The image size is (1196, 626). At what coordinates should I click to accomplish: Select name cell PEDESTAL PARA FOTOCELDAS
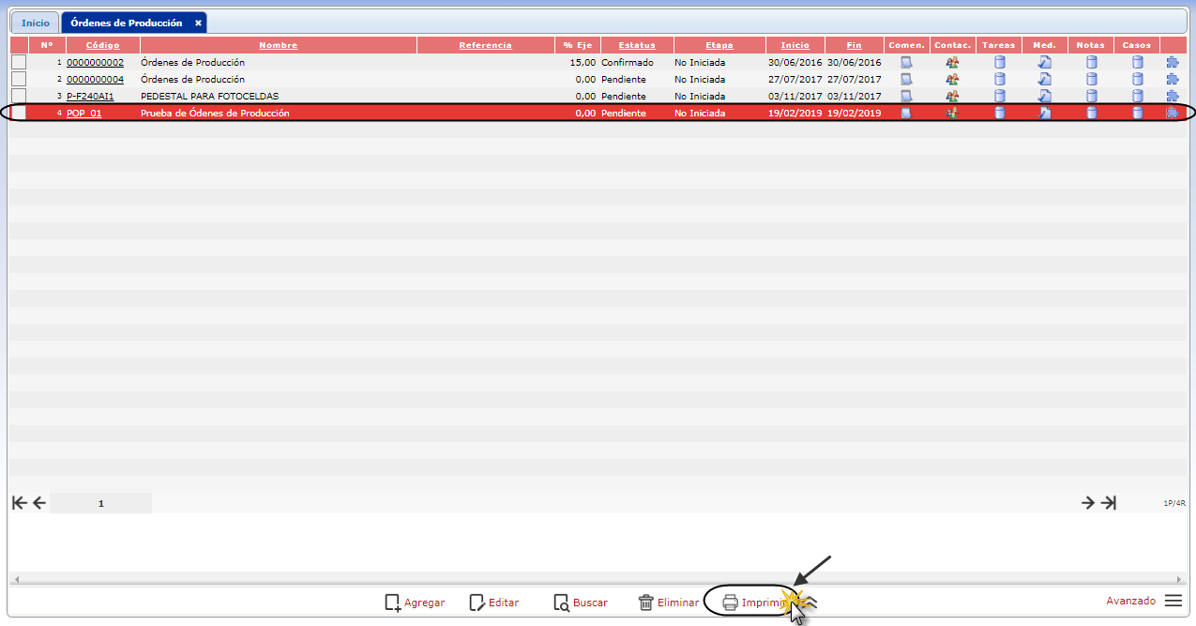209,97
